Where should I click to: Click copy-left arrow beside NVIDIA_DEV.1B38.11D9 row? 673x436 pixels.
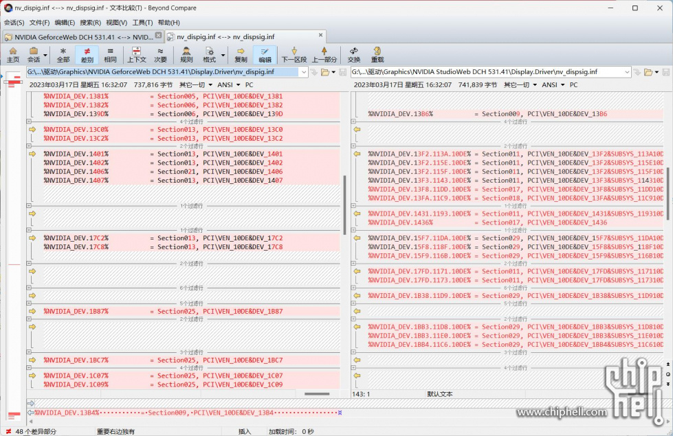coord(357,296)
